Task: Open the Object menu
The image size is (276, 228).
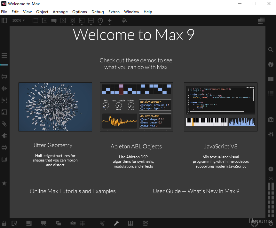Action: tap(42, 12)
